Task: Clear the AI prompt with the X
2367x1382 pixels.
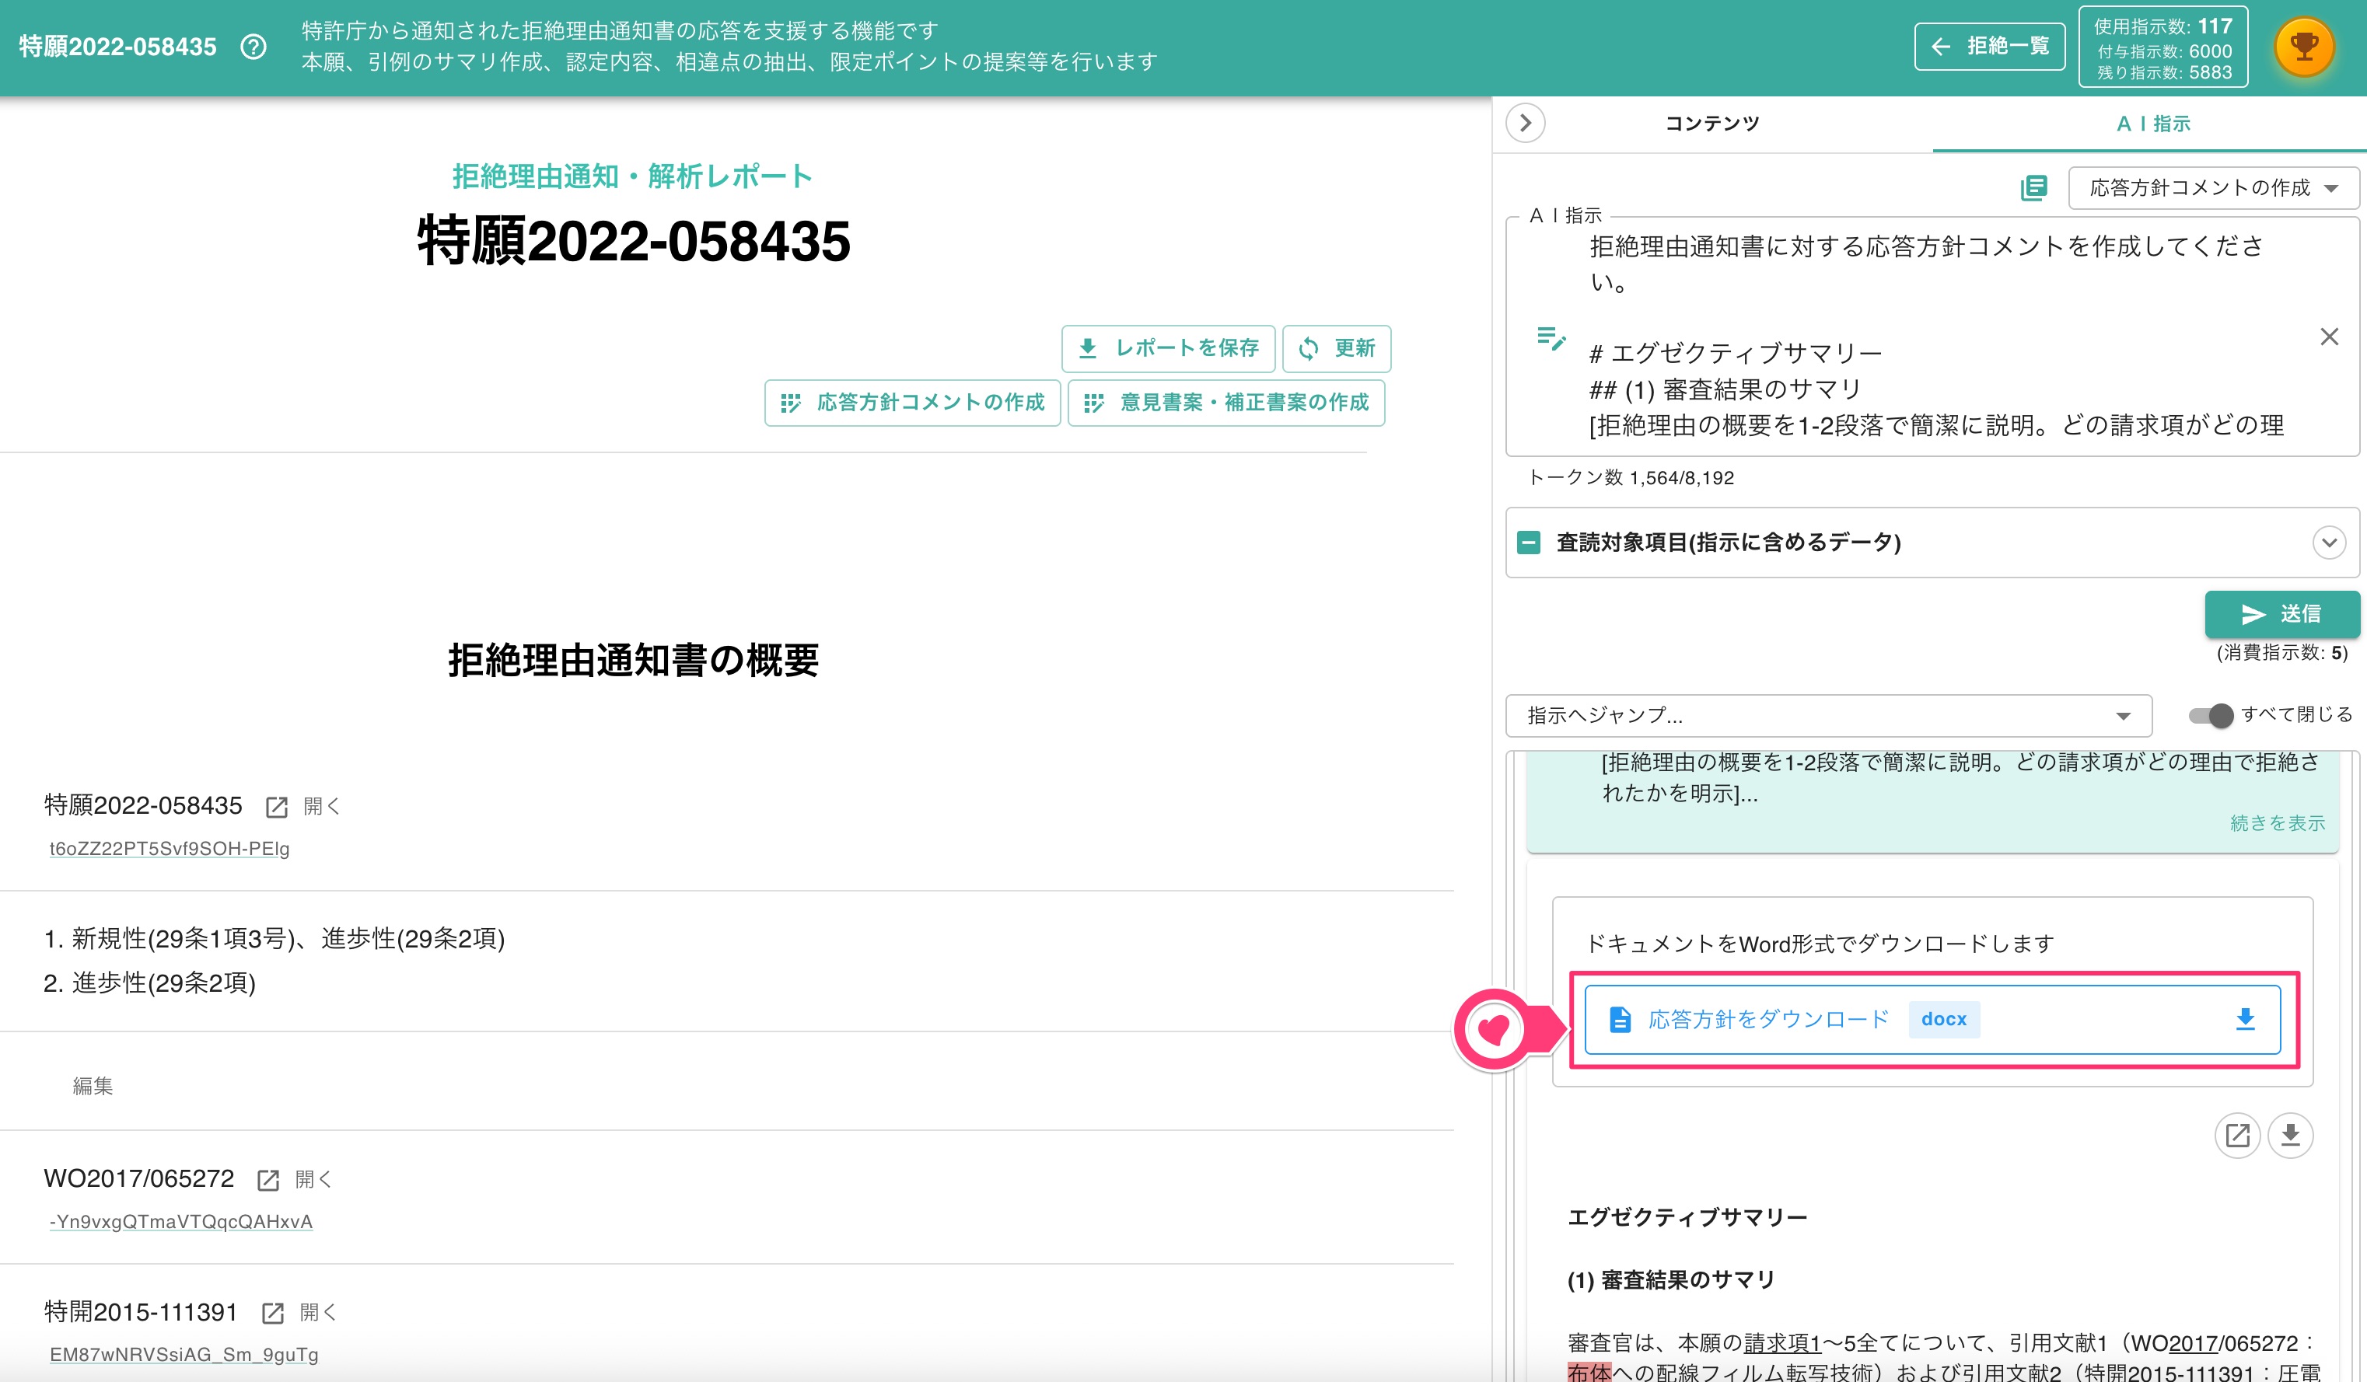Action: (2330, 336)
